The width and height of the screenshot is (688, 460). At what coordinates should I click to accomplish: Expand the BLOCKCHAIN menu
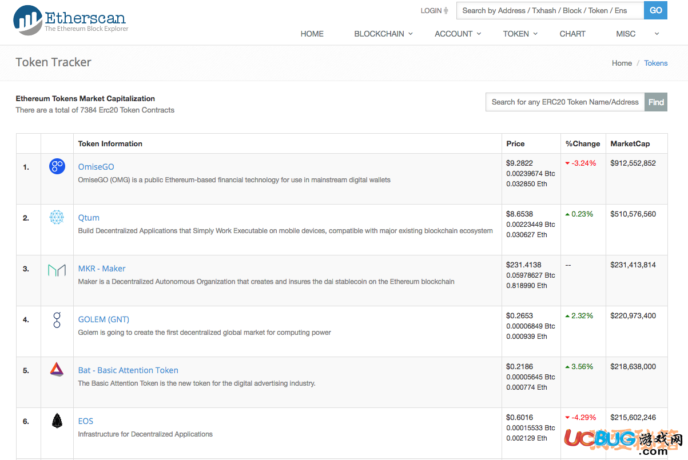point(383,34)
